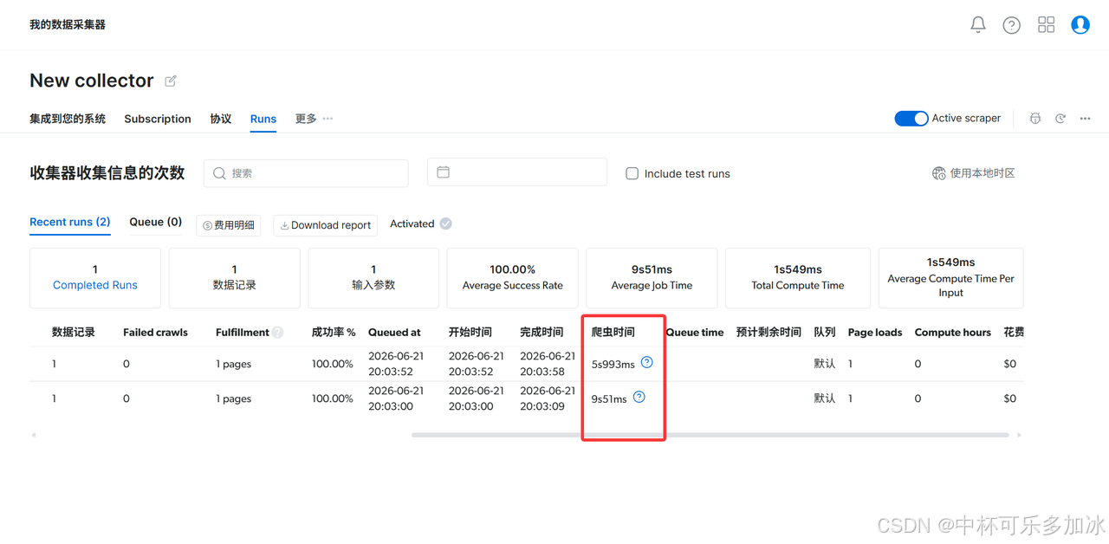Switch to the 协议 tab
This screenshot has height=544, width=1109.
(221, 119)
